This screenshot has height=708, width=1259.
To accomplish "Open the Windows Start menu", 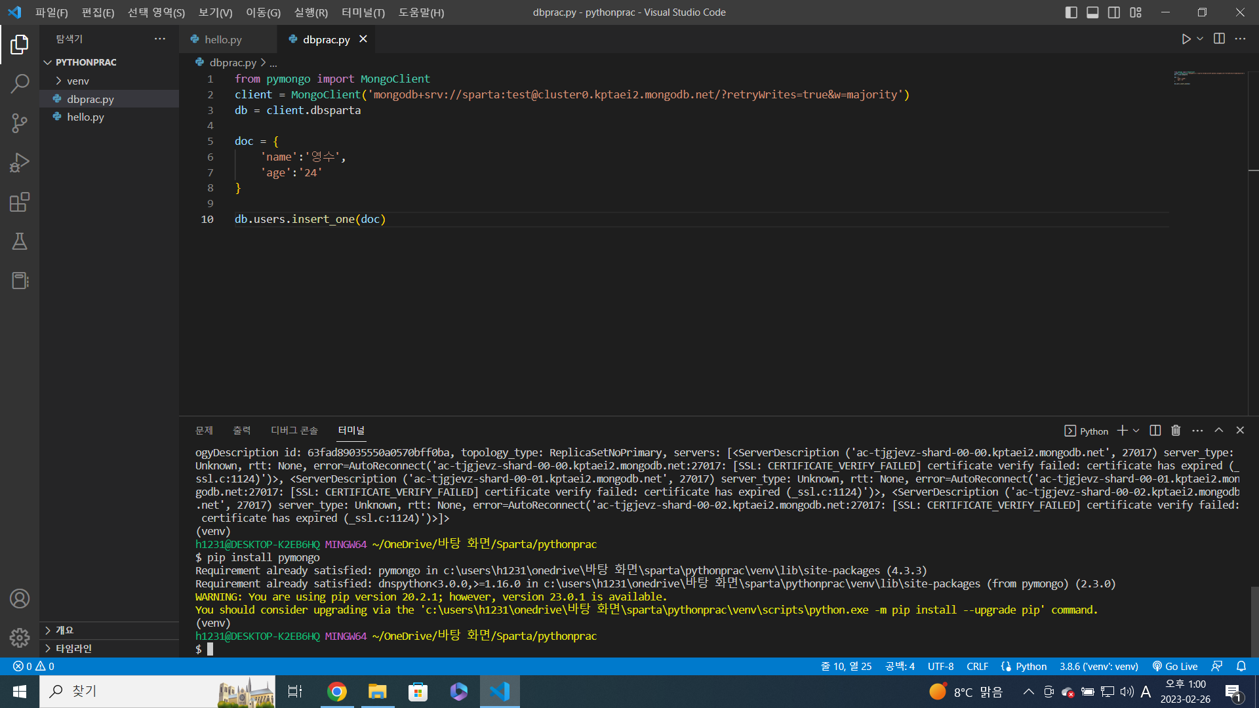I will point(20,692).
